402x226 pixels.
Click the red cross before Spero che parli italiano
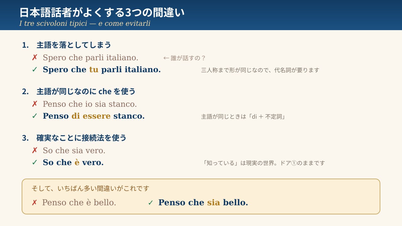click(x=35, y=58)
